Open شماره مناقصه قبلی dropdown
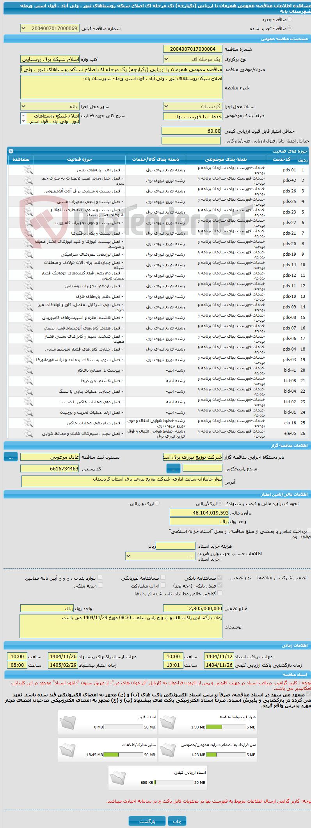The image size is (311, 828). [50, 28]
